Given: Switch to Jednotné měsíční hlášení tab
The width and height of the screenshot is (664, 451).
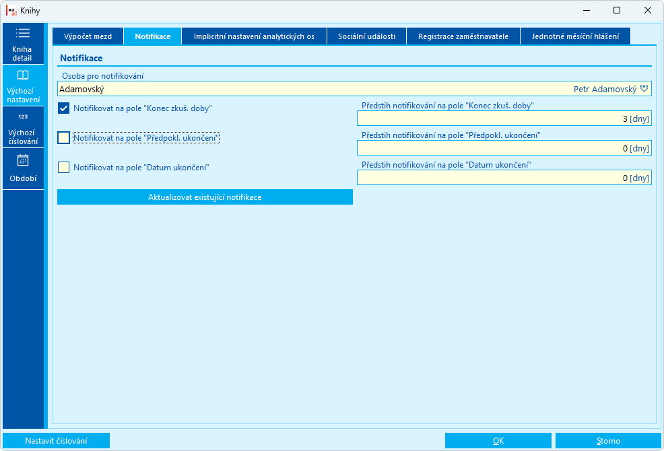Looking at the screenshot, I should tap(576, 36).
